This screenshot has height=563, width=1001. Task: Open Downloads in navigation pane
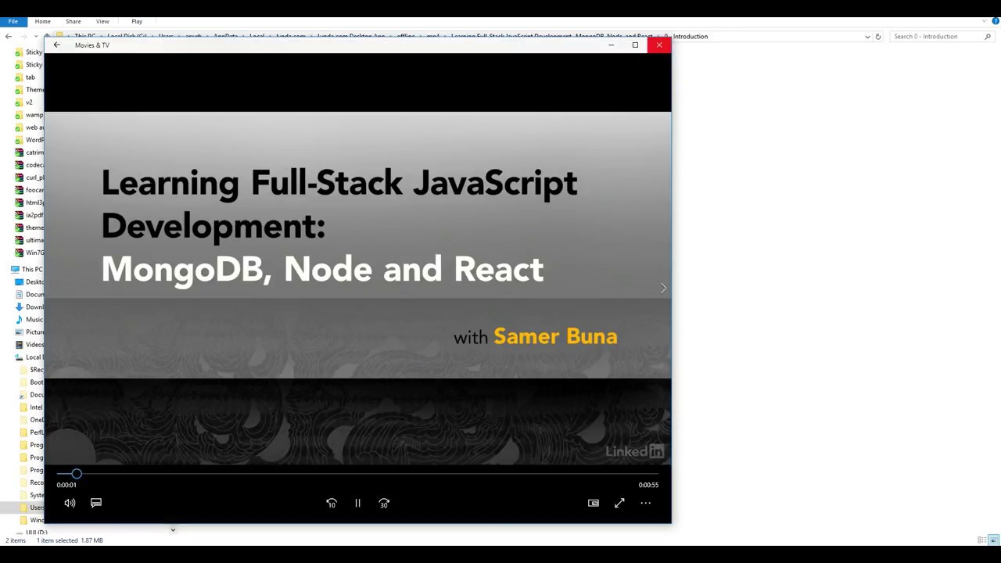tap(29, 307)
